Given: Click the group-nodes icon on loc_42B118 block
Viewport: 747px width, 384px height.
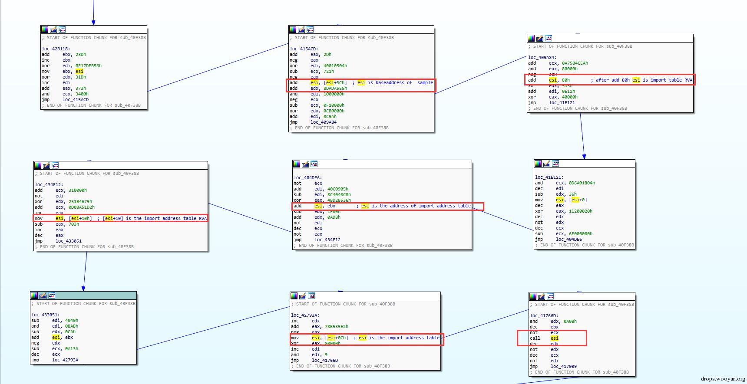Looking at the screenshot, I should pos(62,30).
